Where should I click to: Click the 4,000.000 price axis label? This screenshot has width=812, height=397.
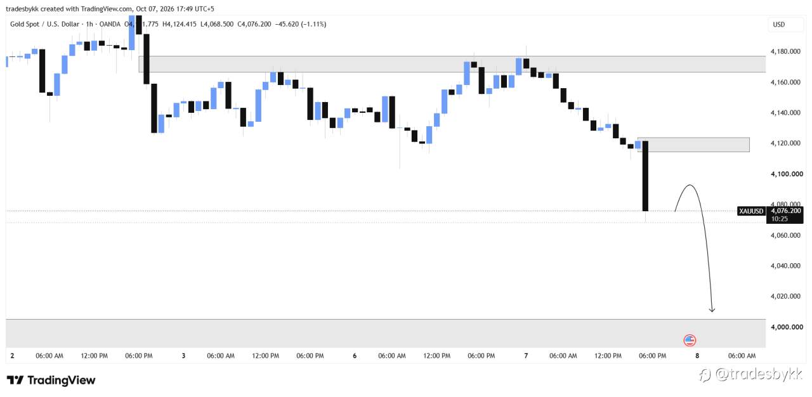coord(787,327)
